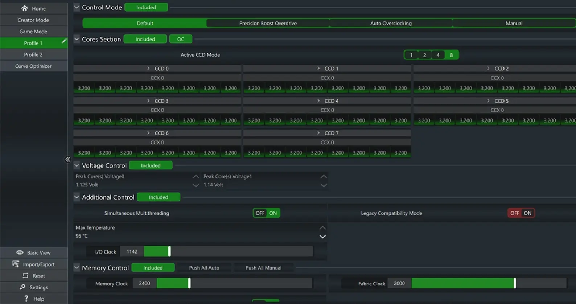Image resolution: width=576 pixels, height=304 pixels.
Task: Set Active CCD Mode to 8
Action: click(451, 55)
